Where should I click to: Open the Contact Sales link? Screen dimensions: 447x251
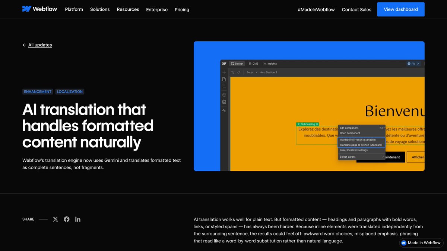pos(356,10)
